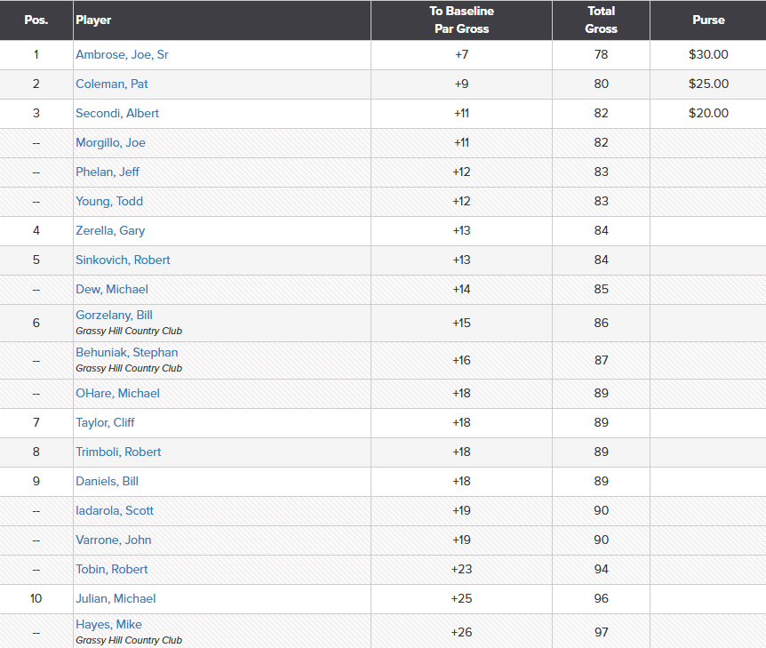
Task: Open Secondi, Albert player profile
Action: 117,113
